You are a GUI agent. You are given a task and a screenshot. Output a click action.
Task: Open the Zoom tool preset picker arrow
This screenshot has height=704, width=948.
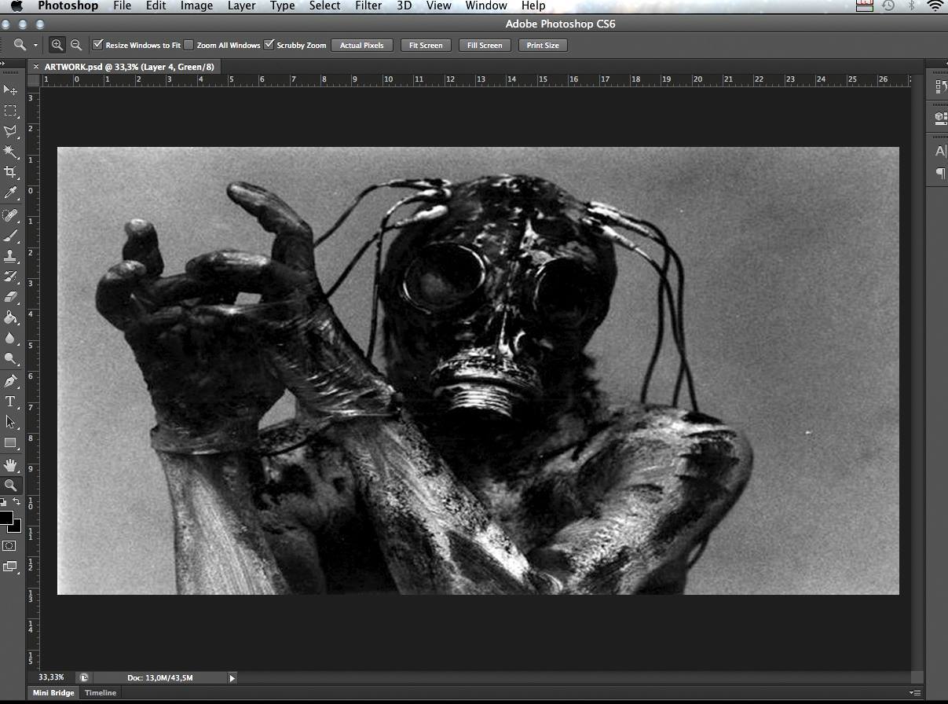(35, 46)
